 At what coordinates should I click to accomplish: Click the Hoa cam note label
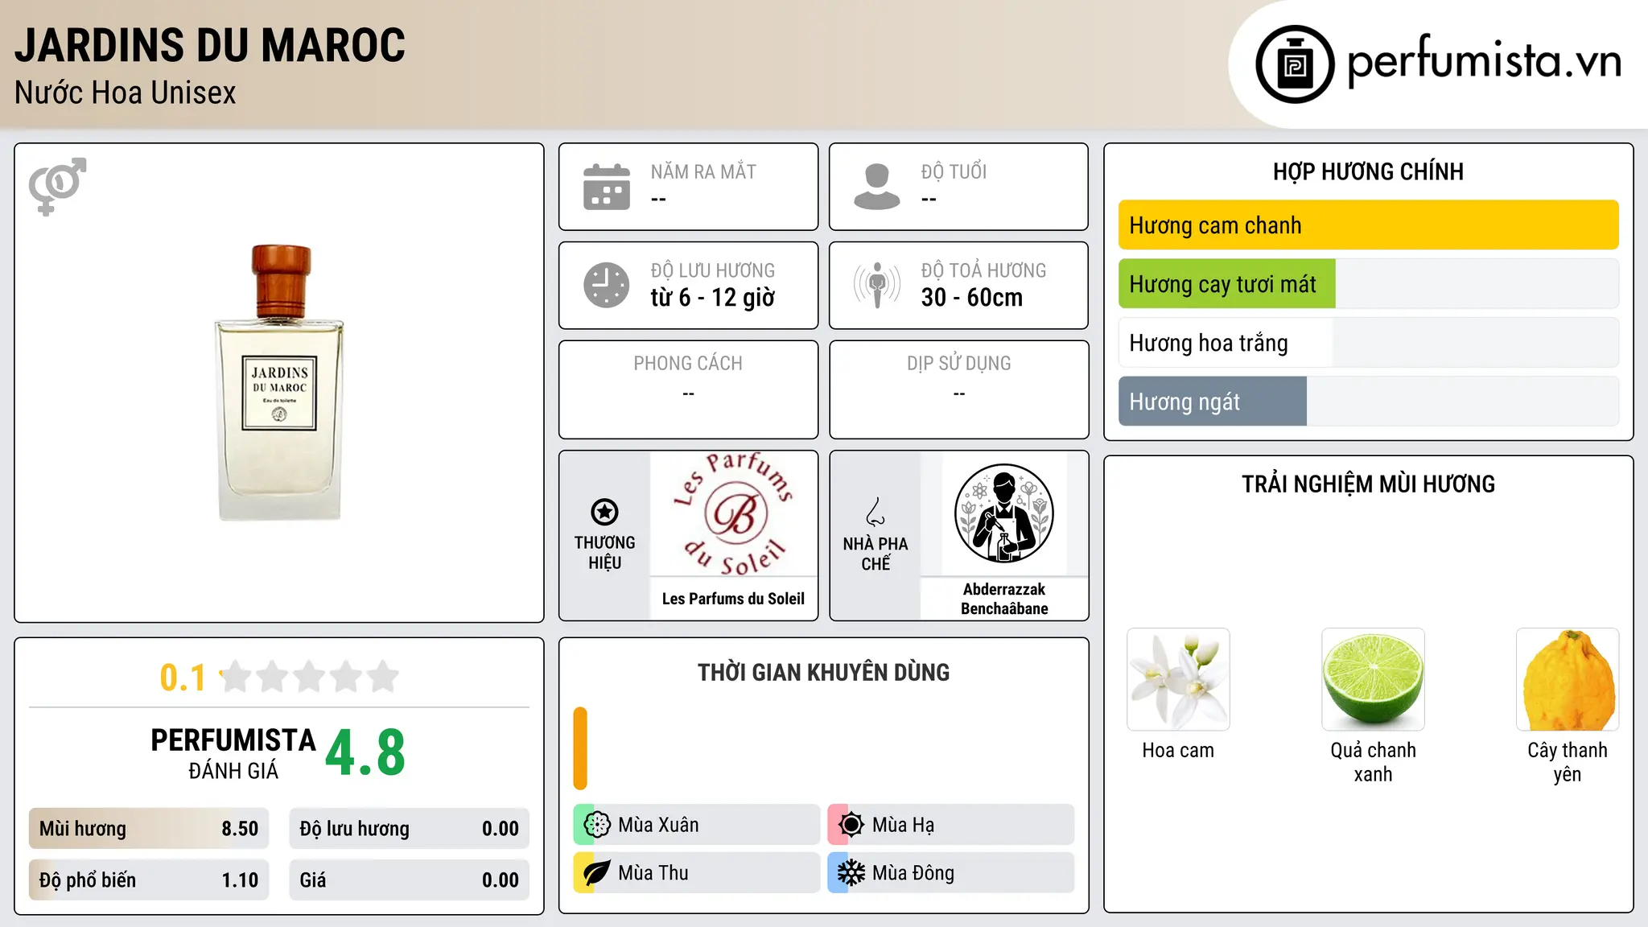[x=1178, y=751]
